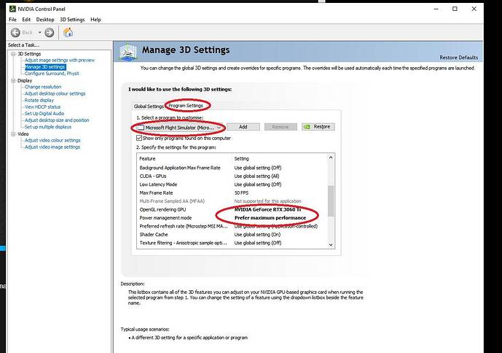Click the Add program button
Screen dimensions: 502x353
point(243,127)
